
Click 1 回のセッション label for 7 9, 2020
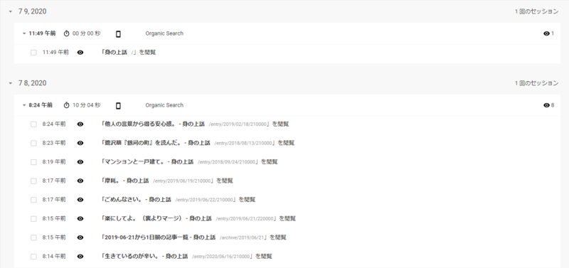[536, 11]
